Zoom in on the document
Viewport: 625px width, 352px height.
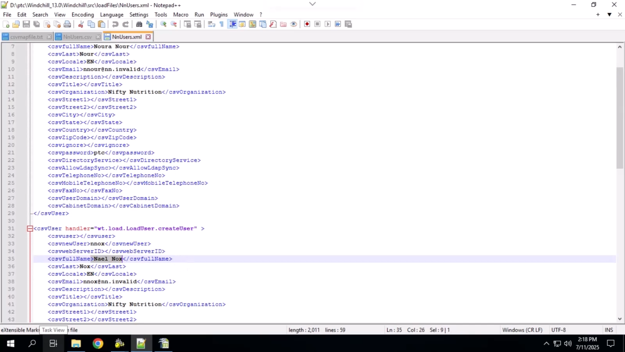[163, 24]
